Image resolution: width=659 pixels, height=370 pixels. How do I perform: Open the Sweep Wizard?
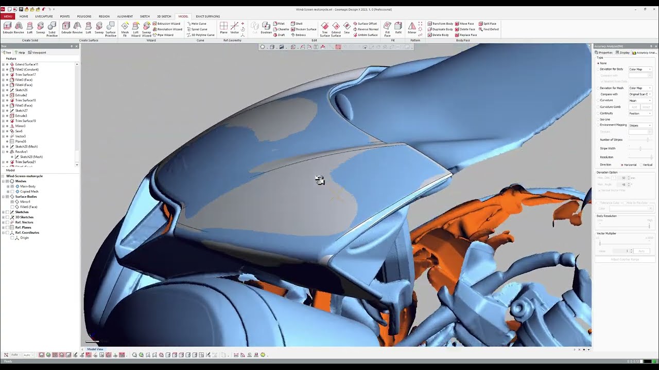tap(147, 29)
